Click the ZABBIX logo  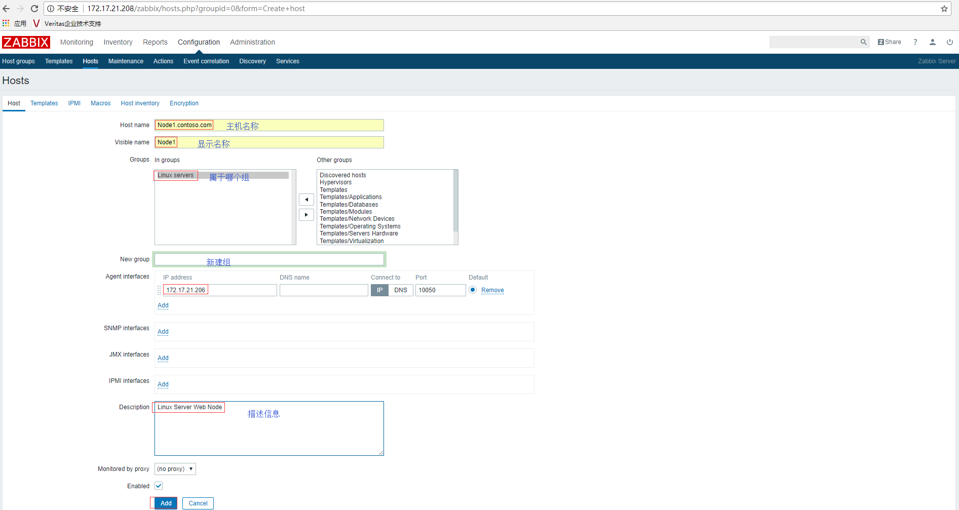[x=26, y=42]
